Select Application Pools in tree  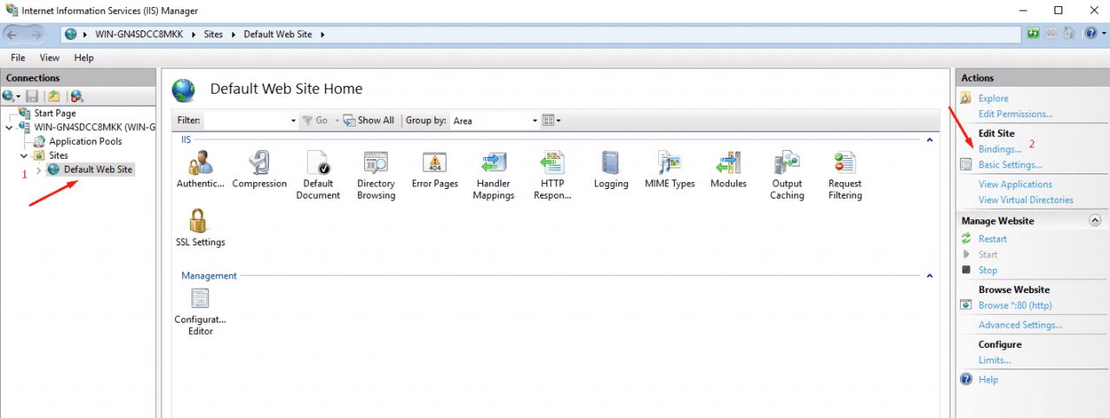pos(85,141)
